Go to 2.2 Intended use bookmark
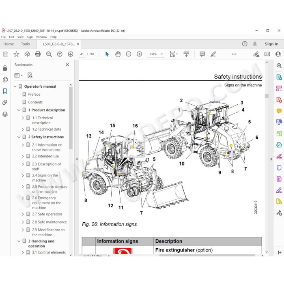 coord(45,156)
